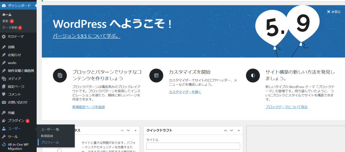This screenshot has height=152, width=345.
Task: Move クイックドラフト widget up
Action: coord(225,130)
